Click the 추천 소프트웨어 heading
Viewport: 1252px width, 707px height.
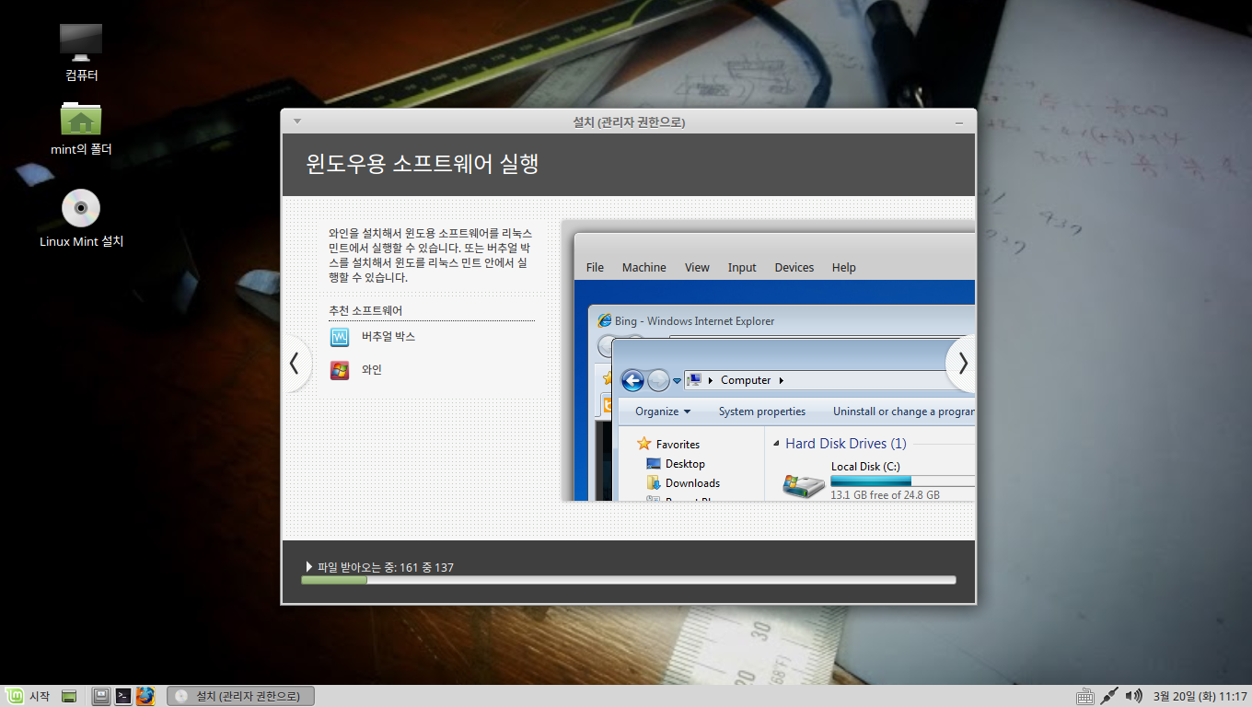point(365,311)
